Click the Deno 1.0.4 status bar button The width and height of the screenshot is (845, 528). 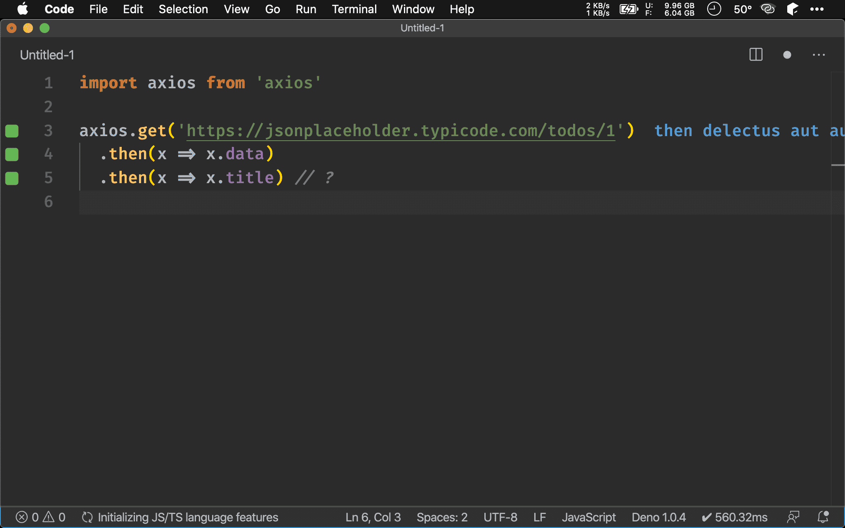pos(659,518)
